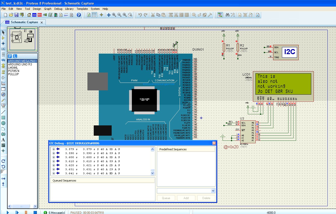Open the Design menu
Viewport: 336px width, 214px height.
click(37, 9)
